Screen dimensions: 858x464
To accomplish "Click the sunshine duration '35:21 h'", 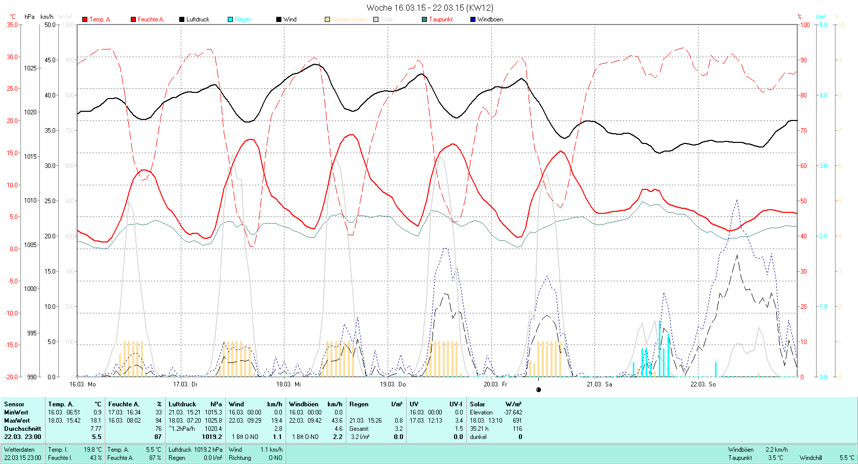I will pyautogui.click(x=479, y=429).
